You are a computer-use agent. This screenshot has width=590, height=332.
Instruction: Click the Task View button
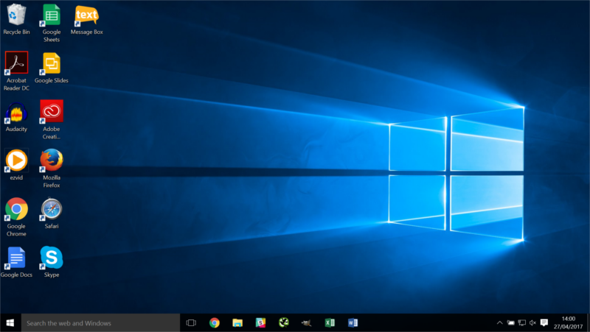coord(191,322)
